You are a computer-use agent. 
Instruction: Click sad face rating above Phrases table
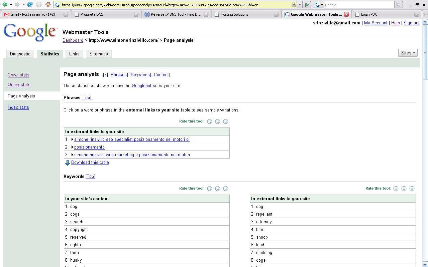point(210,121)
